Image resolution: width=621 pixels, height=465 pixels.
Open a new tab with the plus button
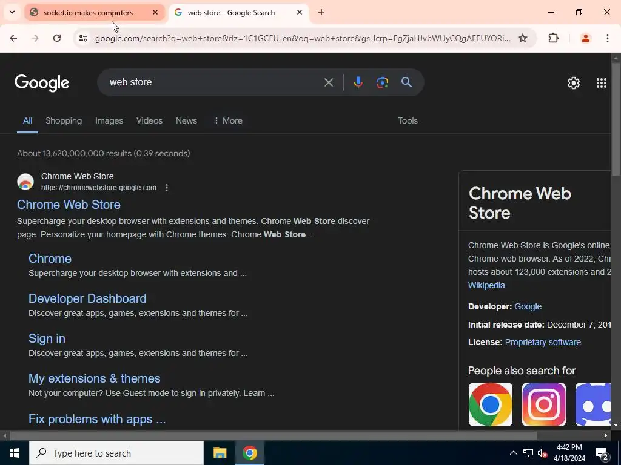tap(321, 12)
